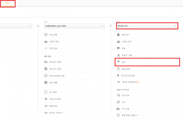The height and width of the screenshot is (119, 183).
Task: Click the 속성 설정 panel icon
Action: [46, 35]
